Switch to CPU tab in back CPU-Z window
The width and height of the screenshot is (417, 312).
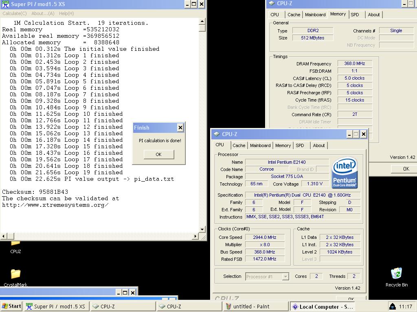point(275,15)
